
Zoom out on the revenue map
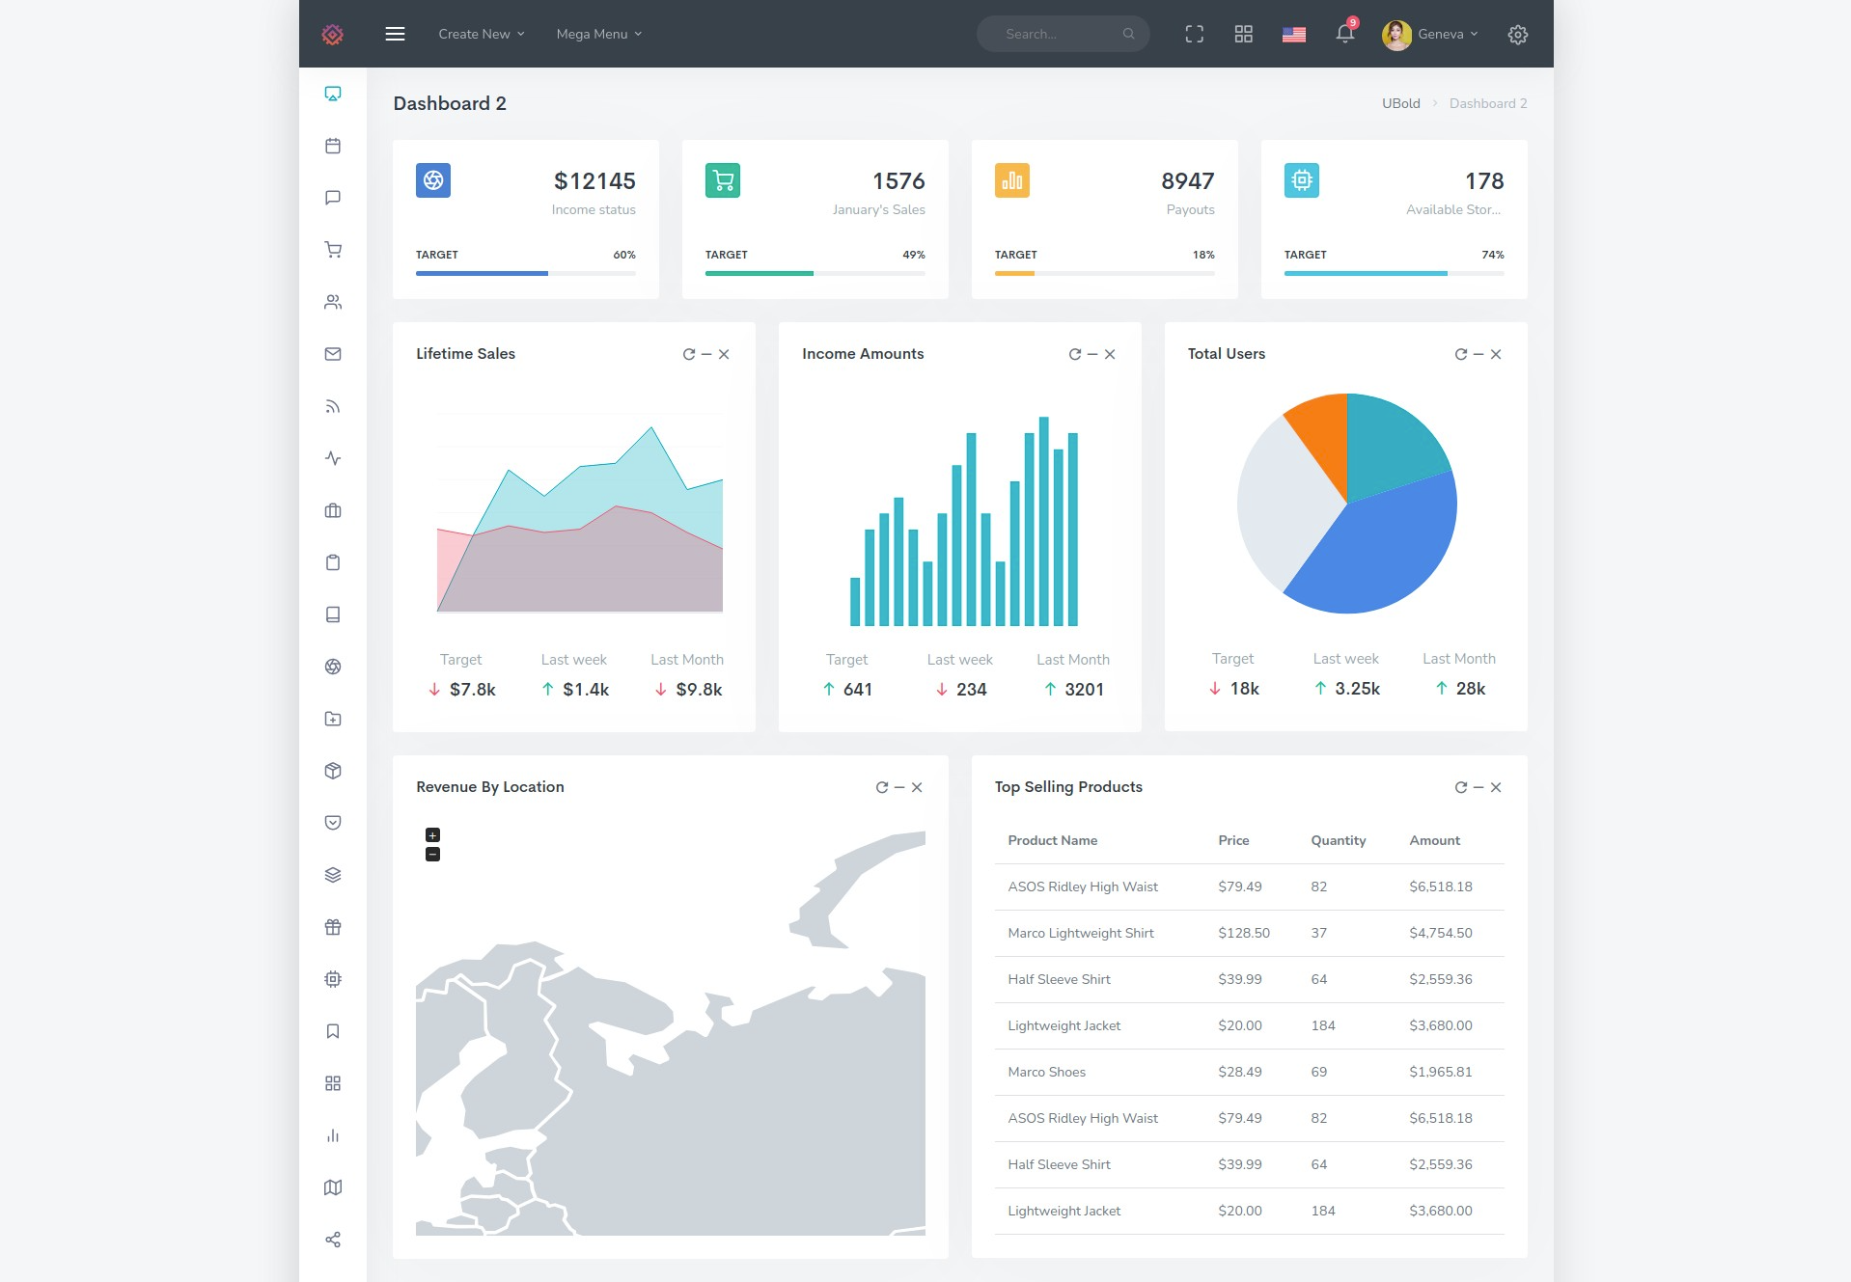432,854
